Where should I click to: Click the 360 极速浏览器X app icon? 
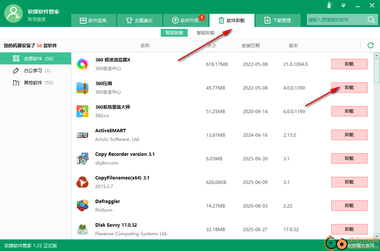(x=82, y=64)
